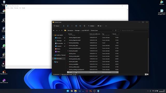Open ManyCam desktop icon

(x=162, y=3)
